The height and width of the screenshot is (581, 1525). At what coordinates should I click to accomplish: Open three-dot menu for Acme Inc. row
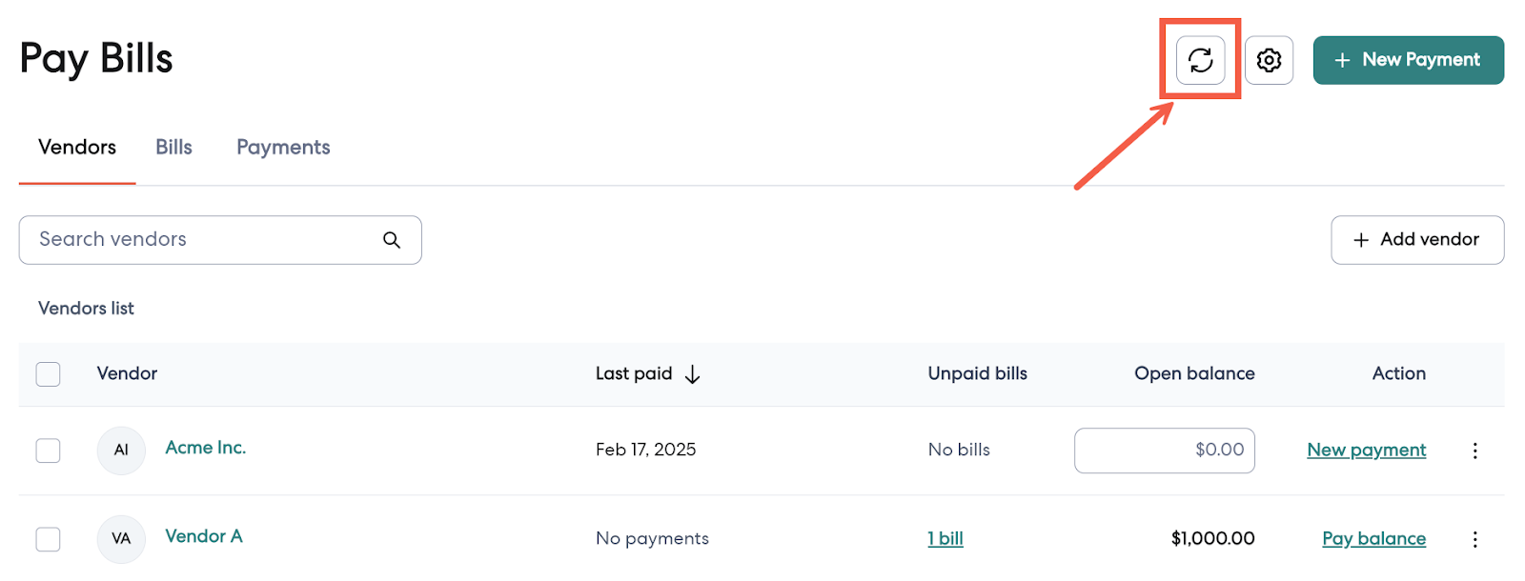click(x=1474, y=451)
